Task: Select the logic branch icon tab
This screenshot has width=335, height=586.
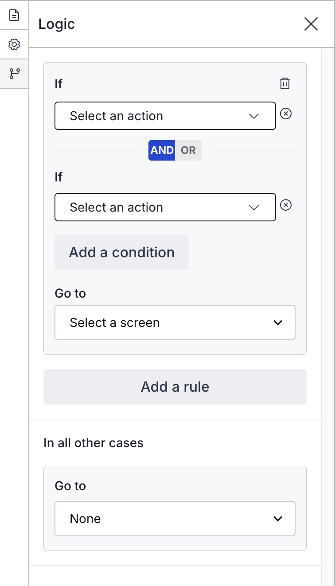Action: pos(14,74)
